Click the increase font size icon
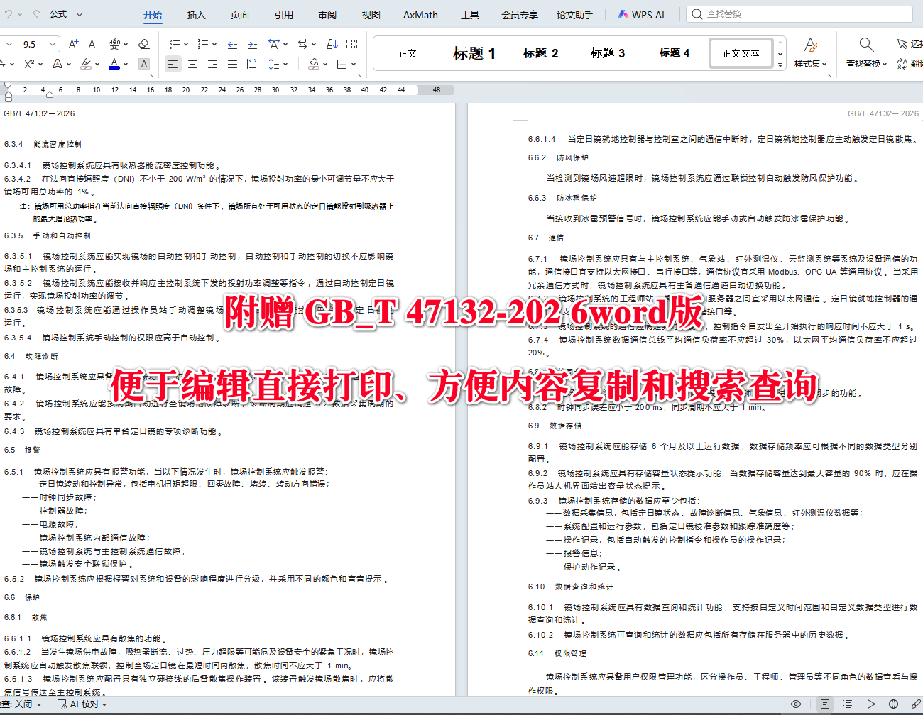The height and width of the screenshot is (715, 923). point(72,43)
